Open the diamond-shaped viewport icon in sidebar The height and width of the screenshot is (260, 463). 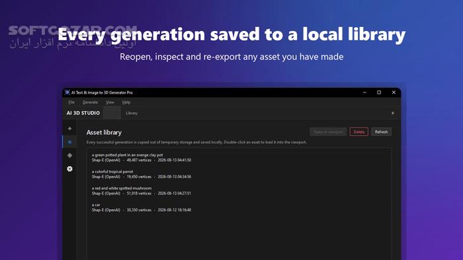(69, 155)
